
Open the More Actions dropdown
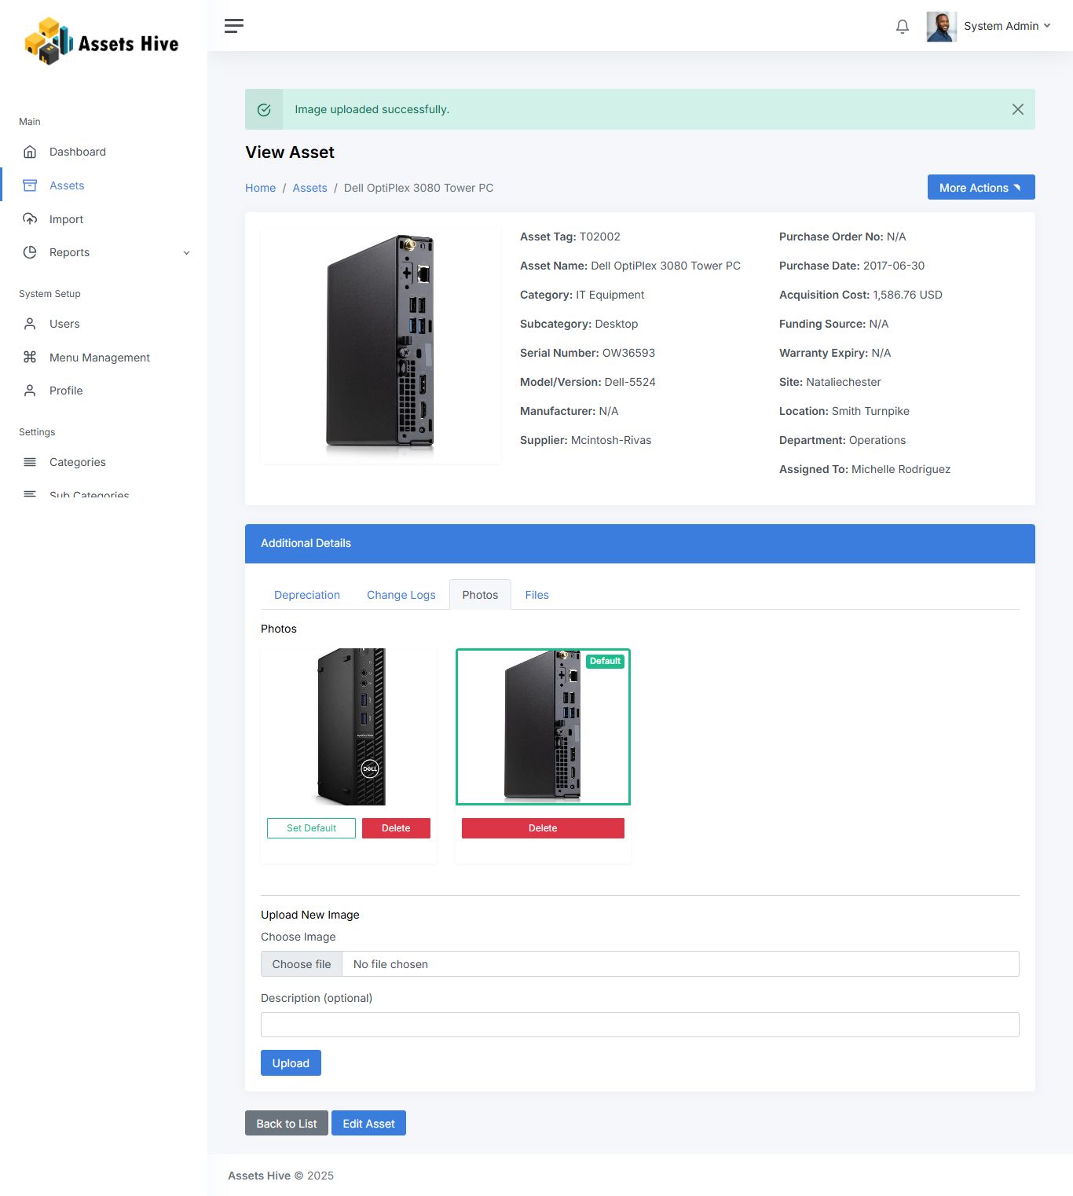click(x=980, y=188)
